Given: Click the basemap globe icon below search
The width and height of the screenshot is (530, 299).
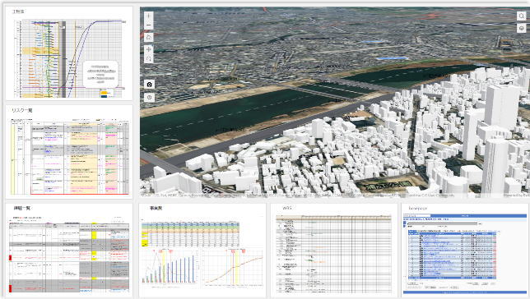Looking at the screenshot, I should pyautogui.click(x=522, y=29).
